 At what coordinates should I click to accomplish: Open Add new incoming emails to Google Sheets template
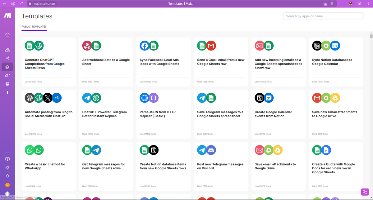[x=279, y=62]
